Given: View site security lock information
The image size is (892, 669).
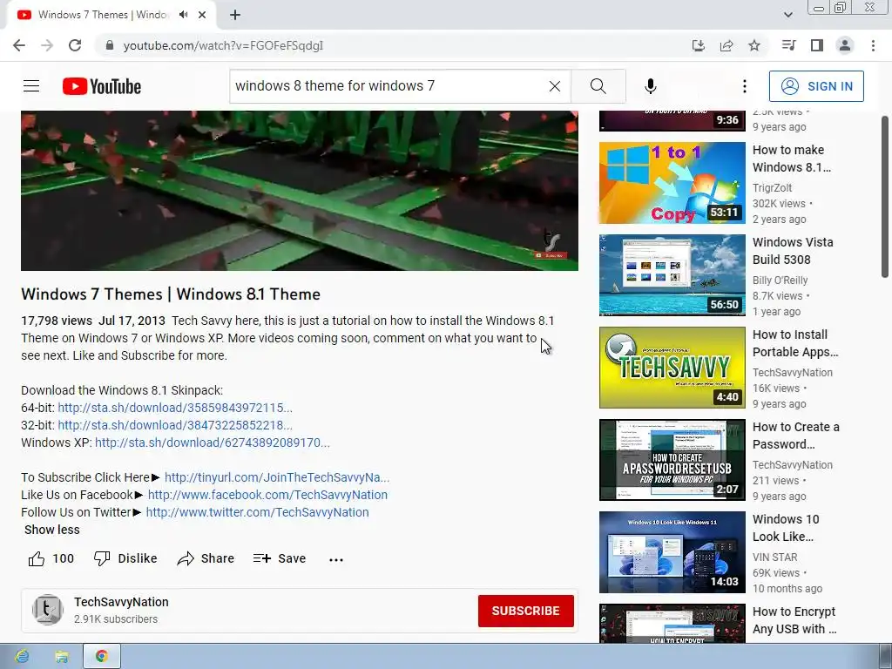Looking at the screenshot, I should [x=110, y=45].
